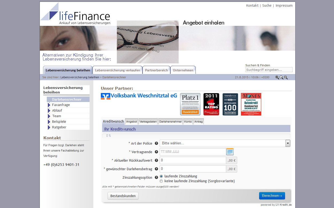Open the Art der Police dropdown
Viewport: 334px width, 208px height.
225,143
